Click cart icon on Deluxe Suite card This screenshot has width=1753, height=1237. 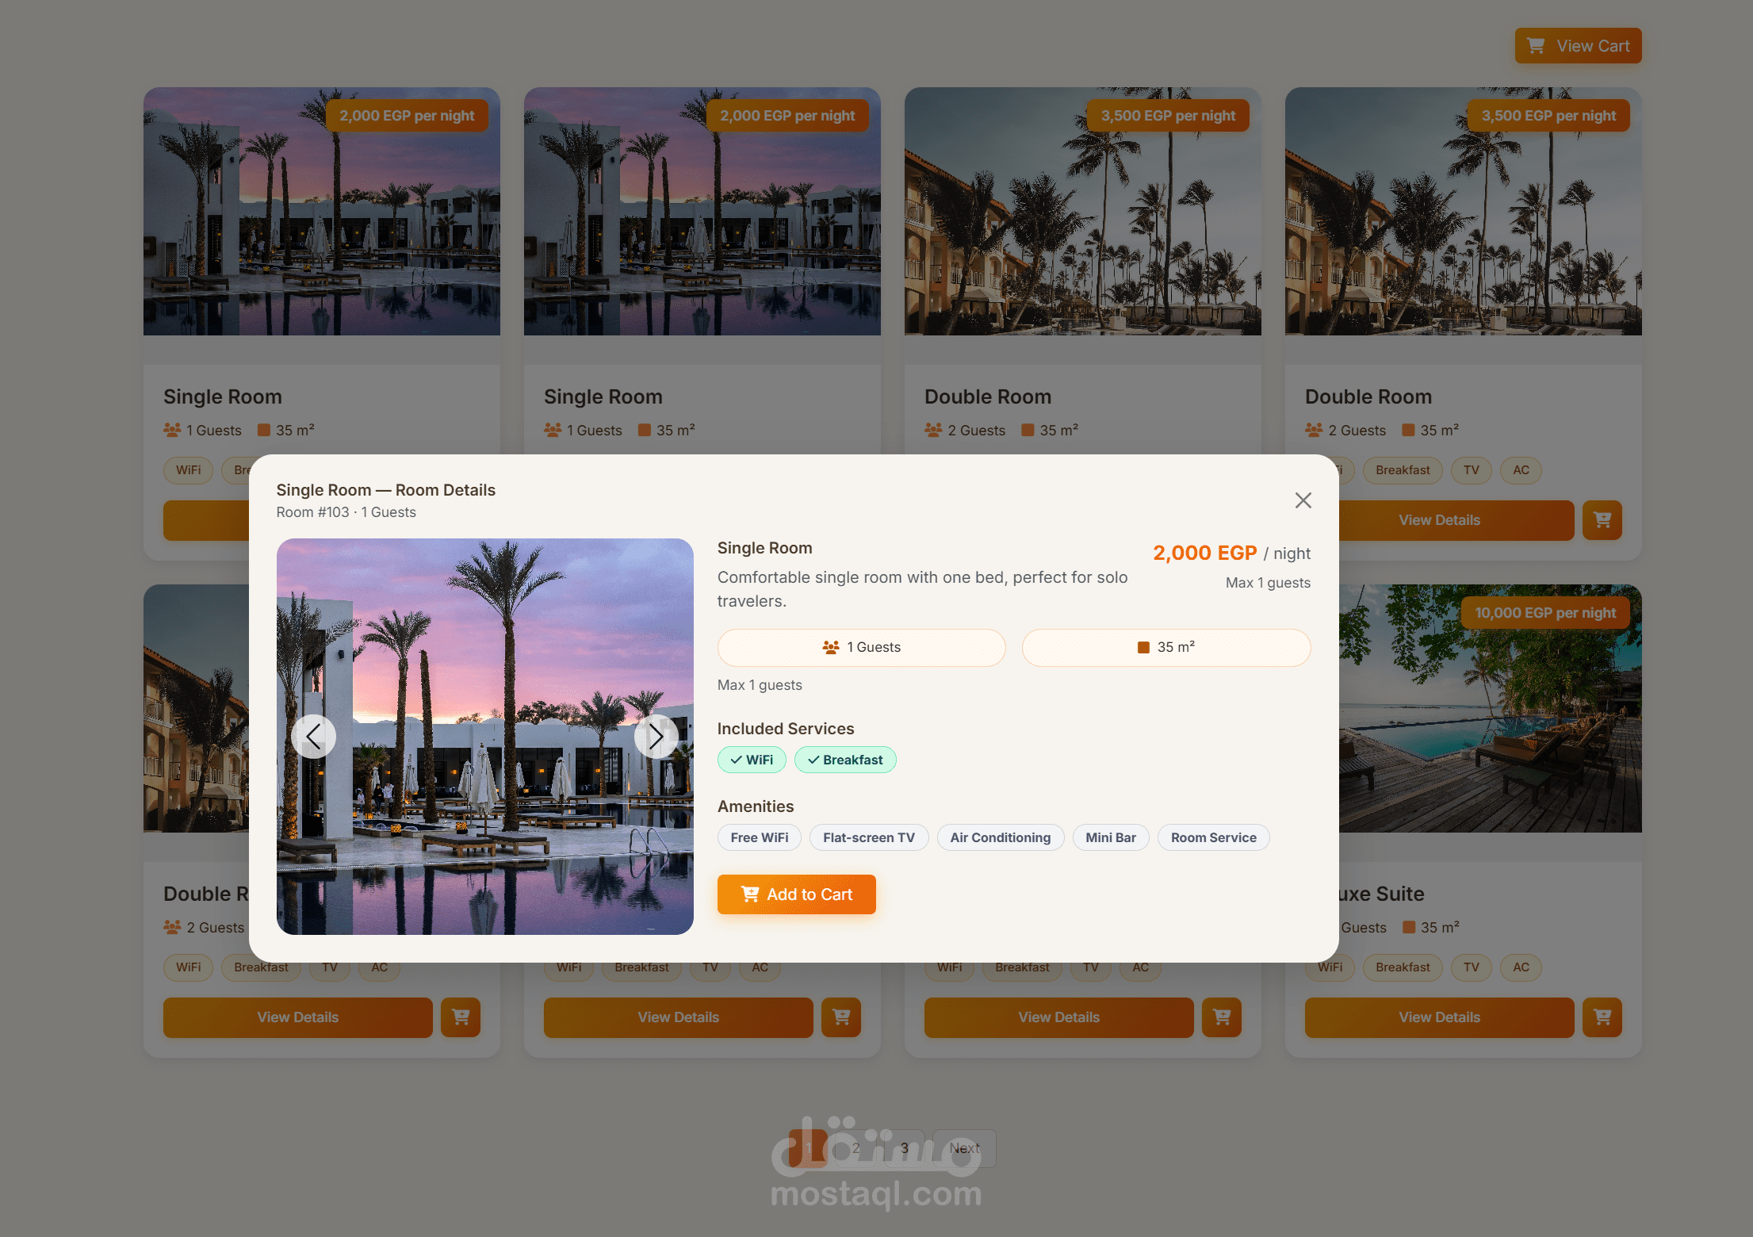[1602, 1017]
